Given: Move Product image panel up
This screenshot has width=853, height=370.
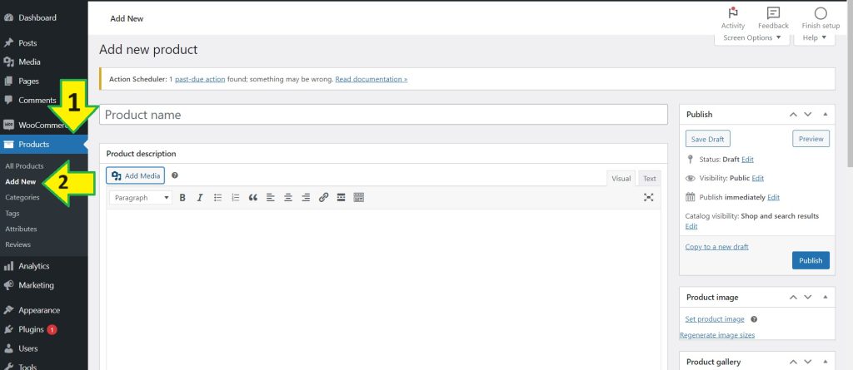Looking at the screenshot, I should [x=793, y=297].
